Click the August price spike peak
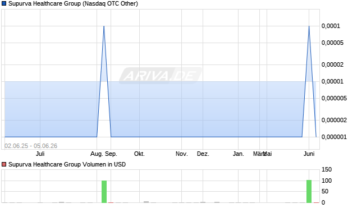Screen dimensions: 348x208 [104, 26]
